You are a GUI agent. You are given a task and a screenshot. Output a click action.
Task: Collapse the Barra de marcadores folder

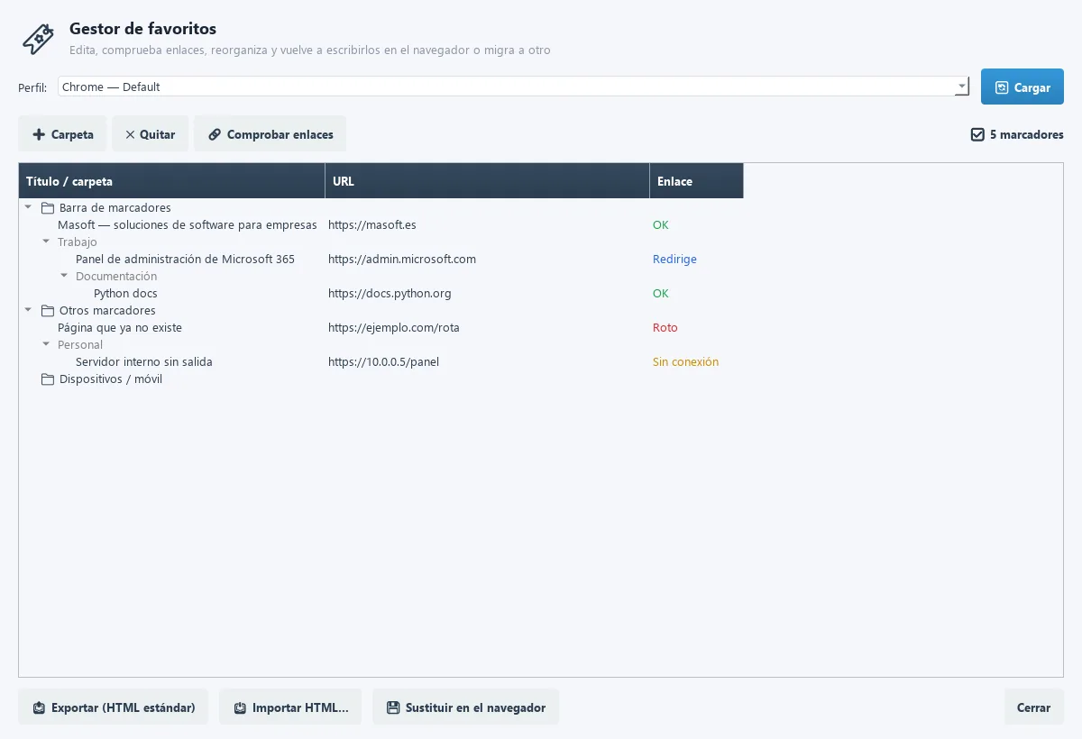coord(28,208)
